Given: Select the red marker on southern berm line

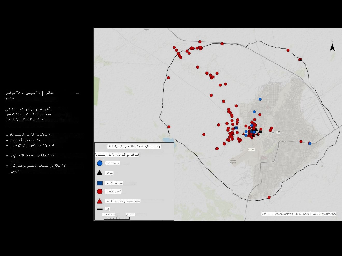Looking at the screenshot, I should click(269, 197).
